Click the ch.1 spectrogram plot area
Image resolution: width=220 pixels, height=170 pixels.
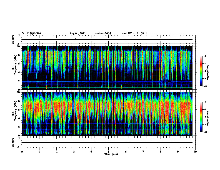pos(107,68)
